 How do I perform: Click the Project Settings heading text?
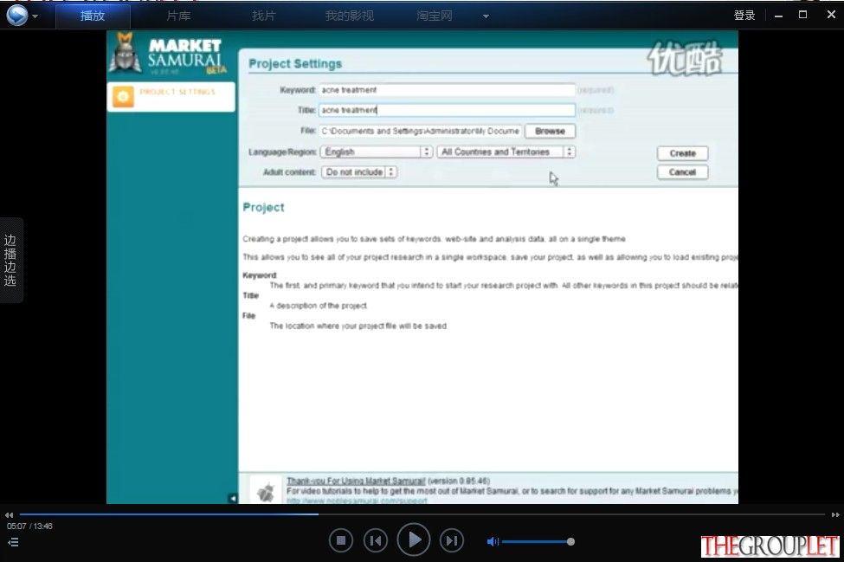tap(295, 63)
